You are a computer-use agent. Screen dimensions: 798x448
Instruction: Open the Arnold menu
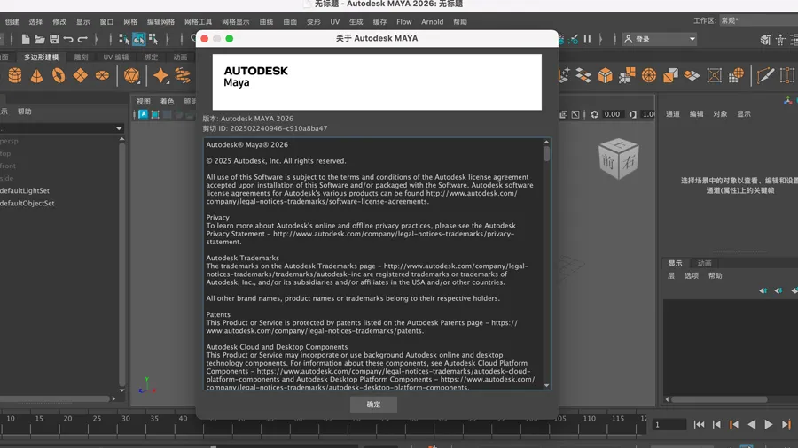(432, 21)
